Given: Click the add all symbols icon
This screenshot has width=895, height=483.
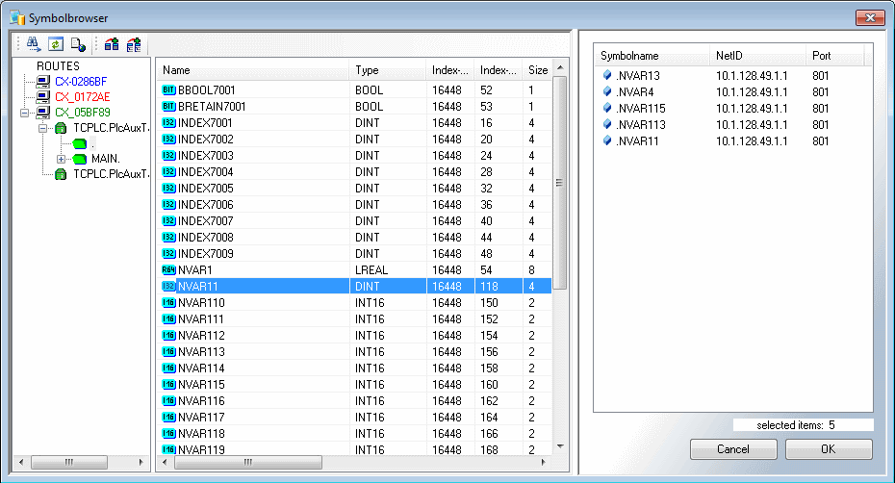Looking at the screenshot, I should pos(134,44).
